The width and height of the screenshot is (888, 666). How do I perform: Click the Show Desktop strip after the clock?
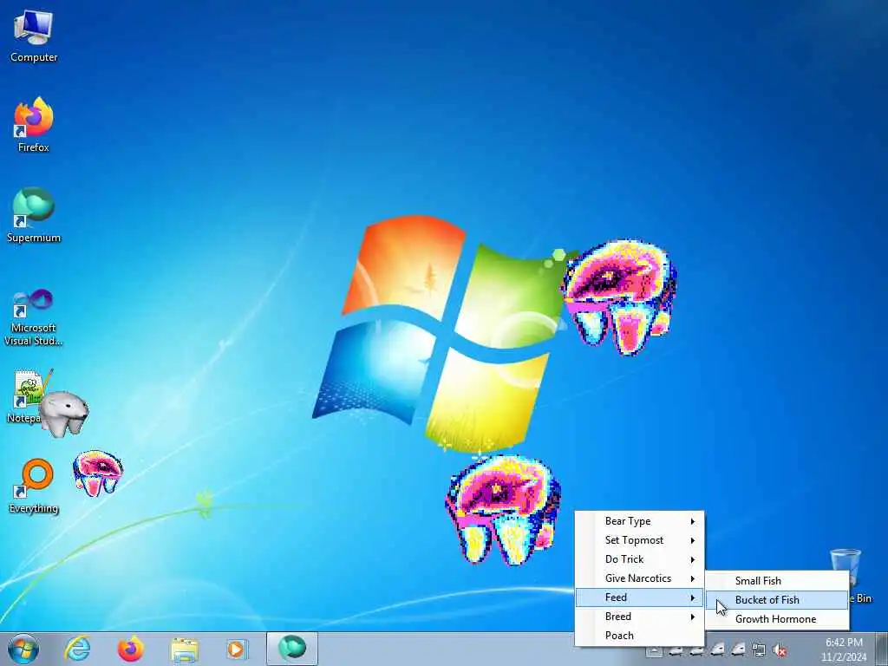click(882, 649)
